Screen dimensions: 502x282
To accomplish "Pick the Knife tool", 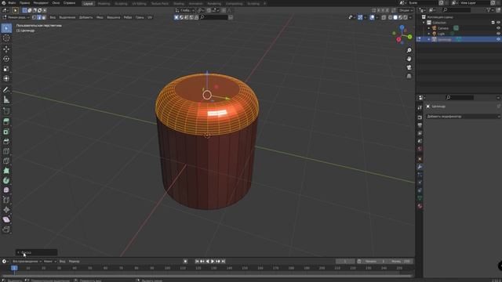I will coord(6,161).
